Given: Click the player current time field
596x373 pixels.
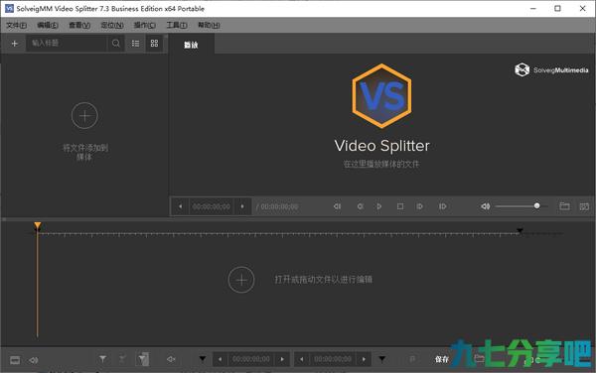Looking at the screenshot, I should tap(212, 206).
